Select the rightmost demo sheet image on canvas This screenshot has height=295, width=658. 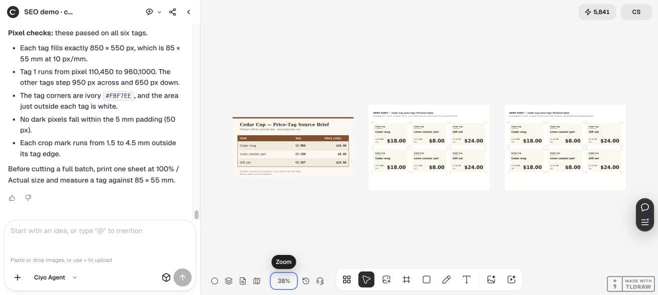coord(565,147)
